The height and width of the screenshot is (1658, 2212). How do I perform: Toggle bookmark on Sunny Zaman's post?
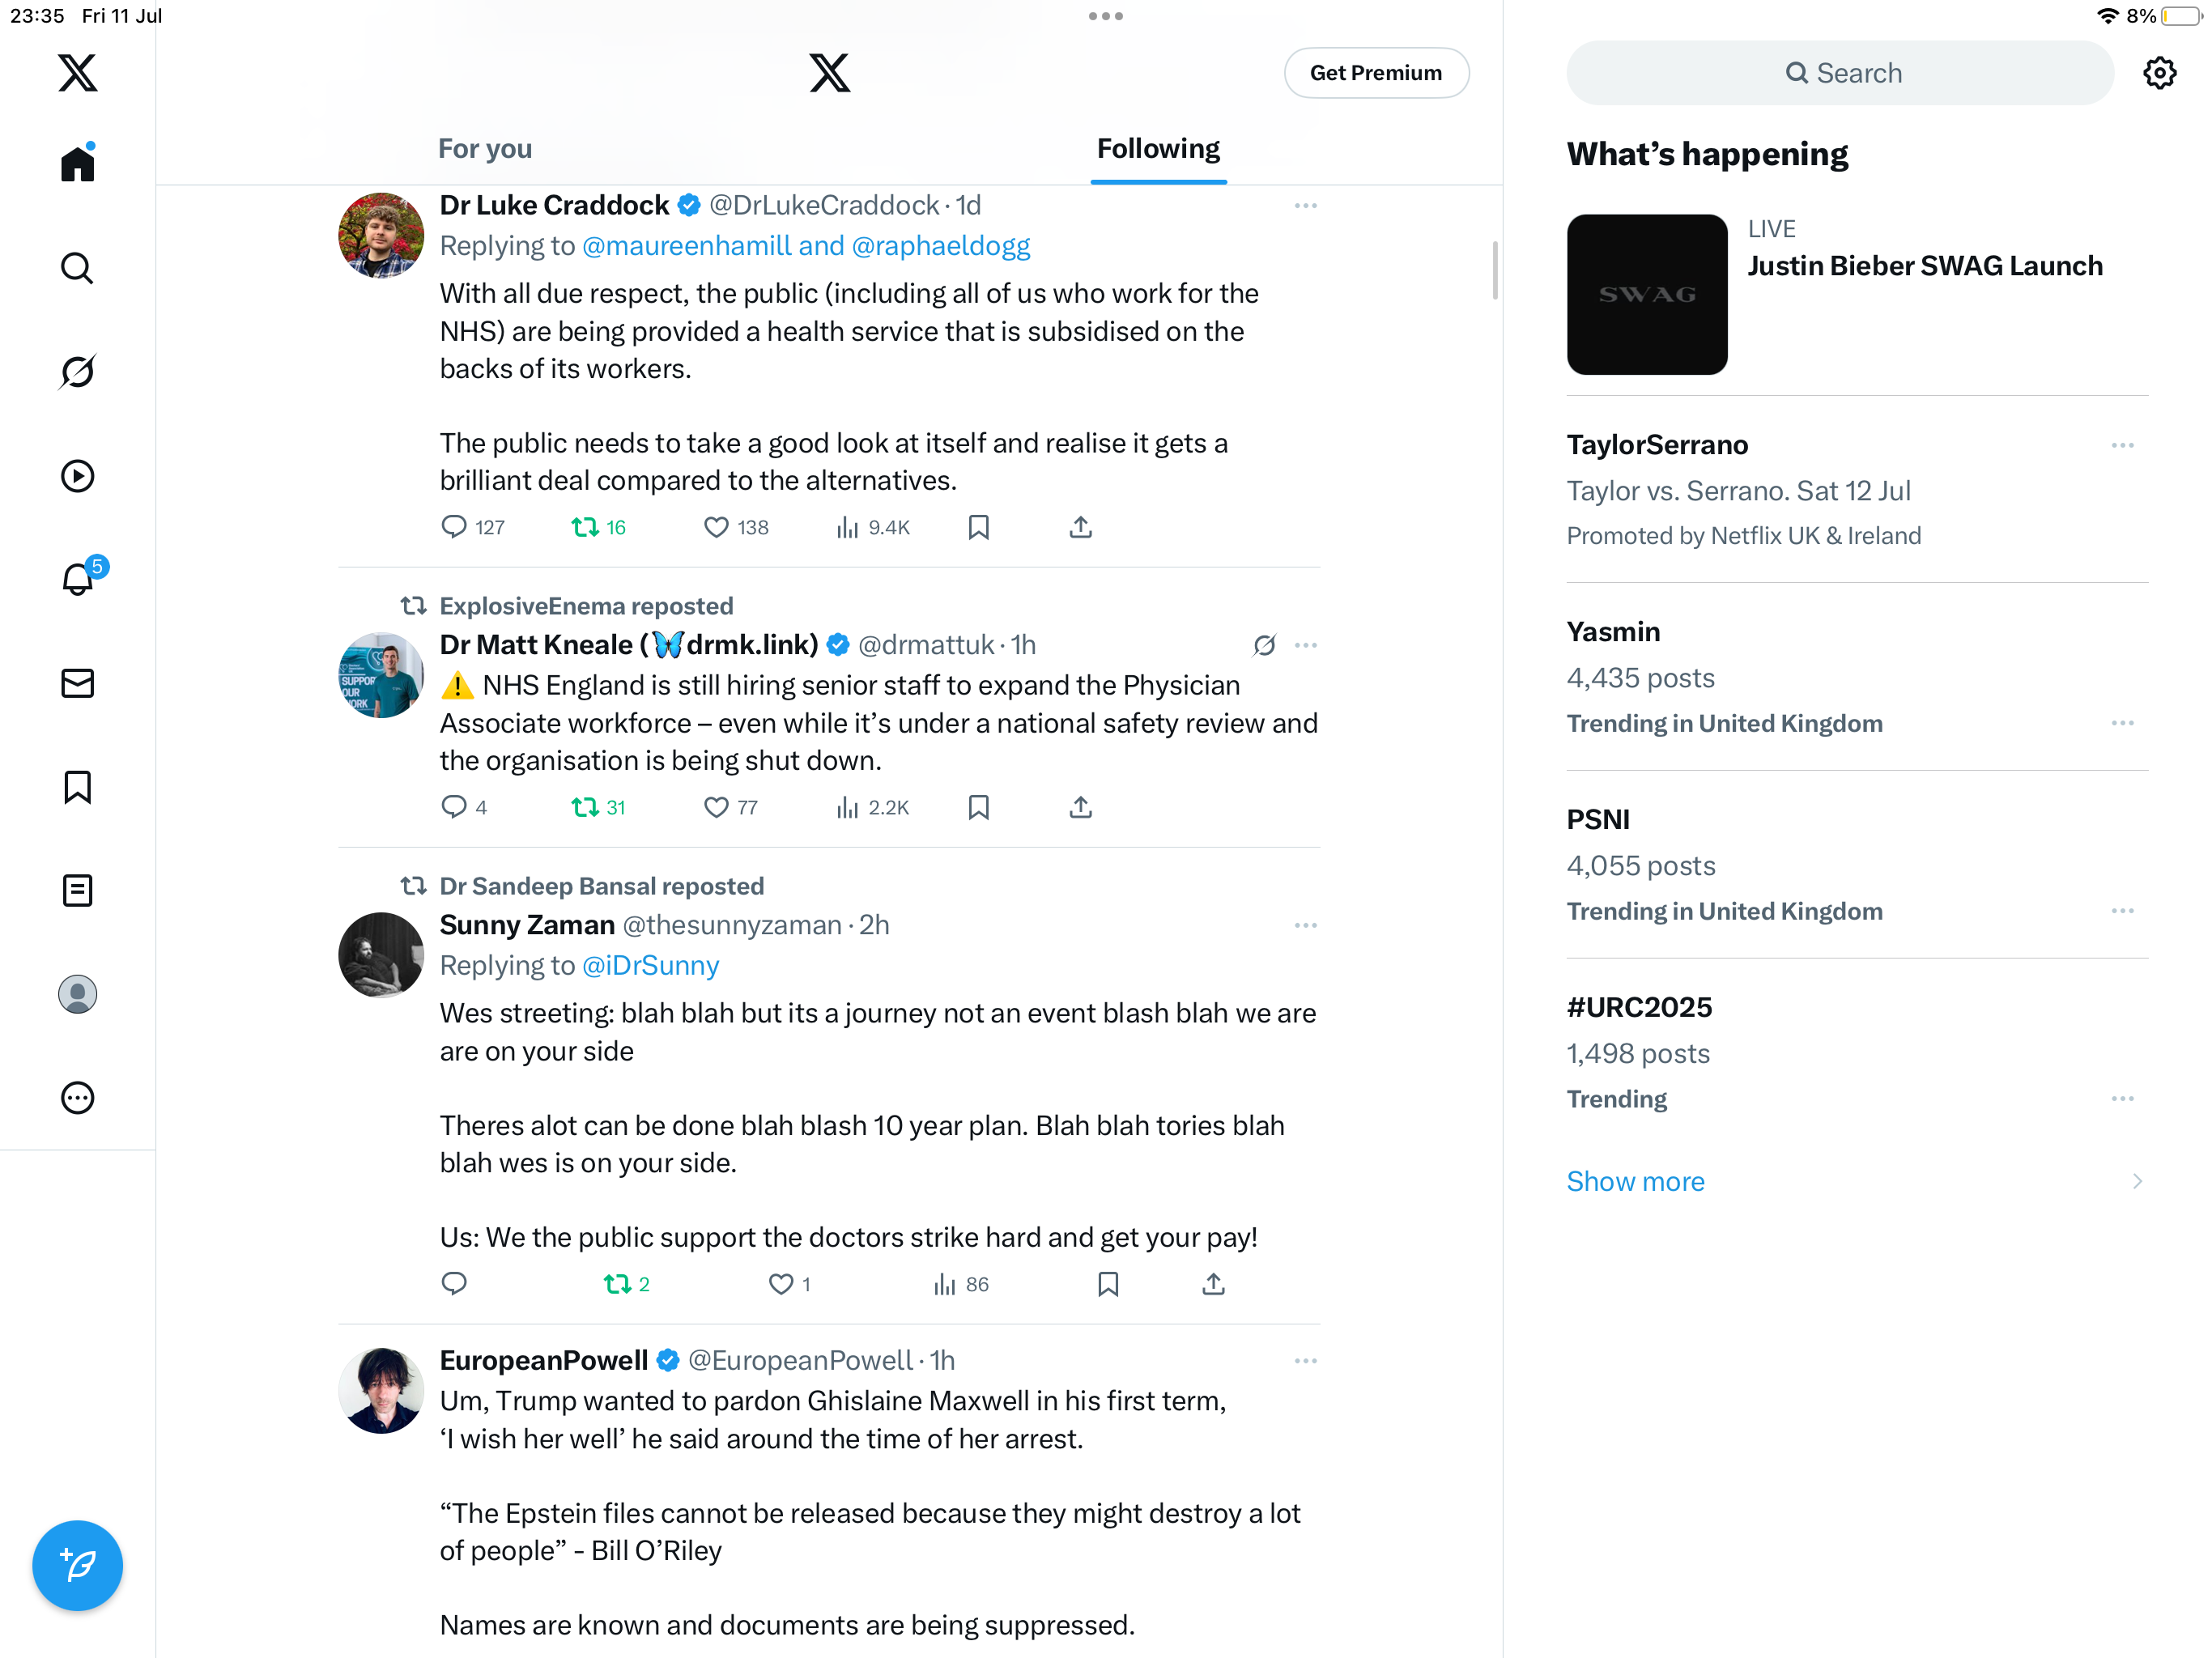pos(1108,1284)
